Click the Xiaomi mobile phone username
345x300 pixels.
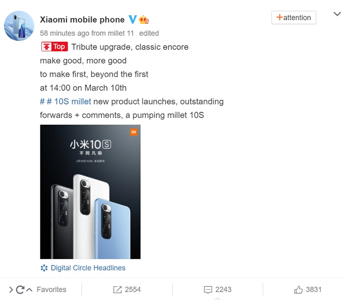(82, 20)
